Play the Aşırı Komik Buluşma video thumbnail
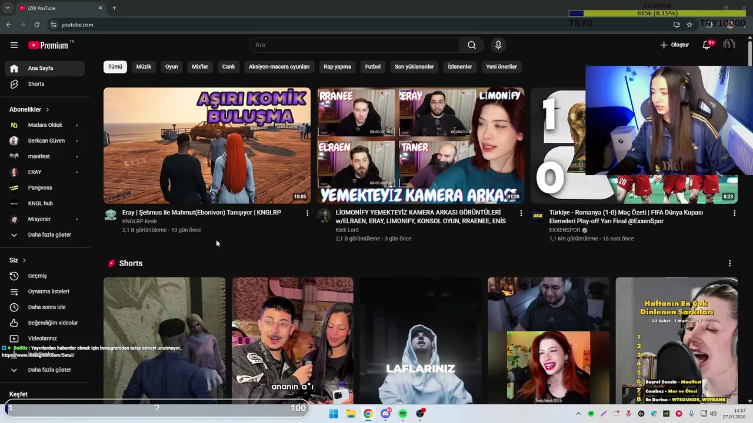The image size is (753, 423). [x=207, y=146]
